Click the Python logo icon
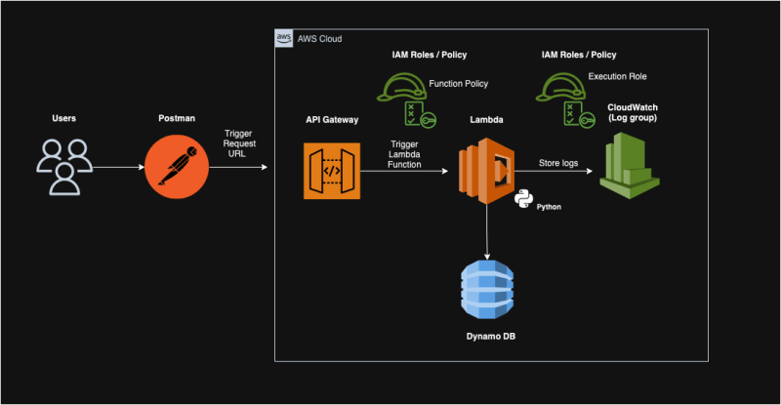 523,199
